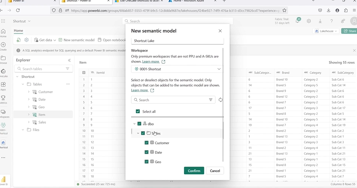The image size is (357, 188).
Task: Select the Home ribbon tab
Action: point(18,31)
